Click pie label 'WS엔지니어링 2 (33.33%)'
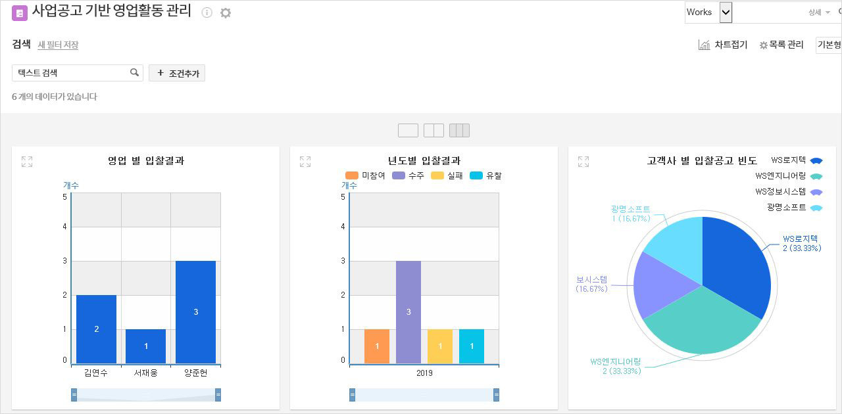This screenshot has height=414, width=842. coord(616,367)
